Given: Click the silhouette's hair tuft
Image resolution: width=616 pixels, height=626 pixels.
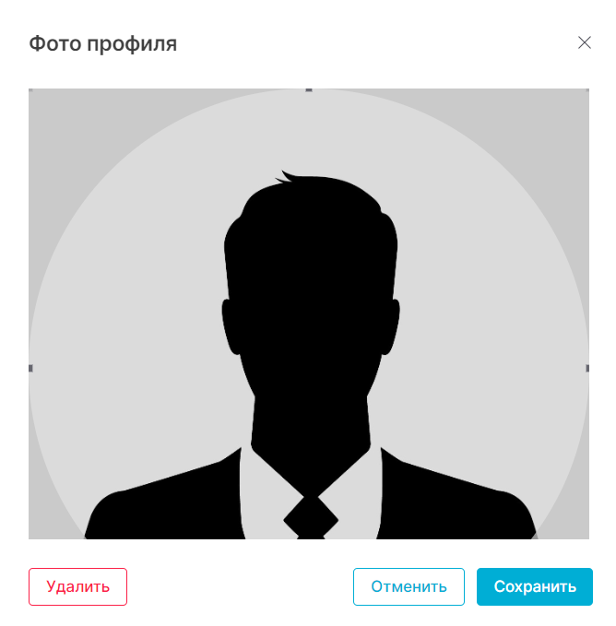Looking at the screenshot, I should point(284,177).
